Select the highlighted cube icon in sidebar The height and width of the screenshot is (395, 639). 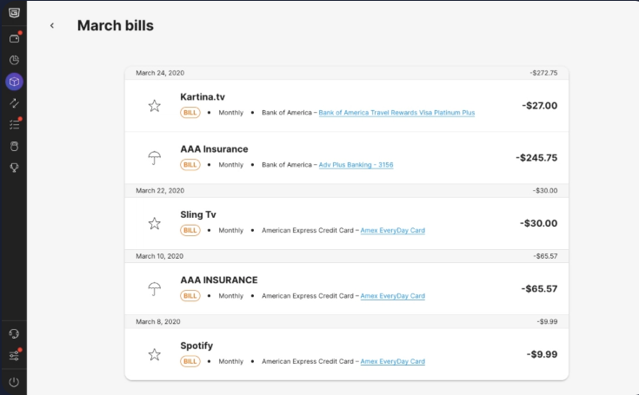tap(14, 82)
